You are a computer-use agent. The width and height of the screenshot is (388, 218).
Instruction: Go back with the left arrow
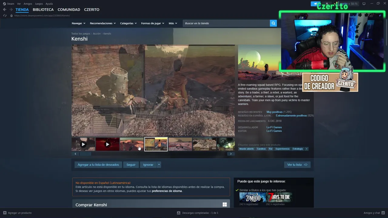point(5,10)
